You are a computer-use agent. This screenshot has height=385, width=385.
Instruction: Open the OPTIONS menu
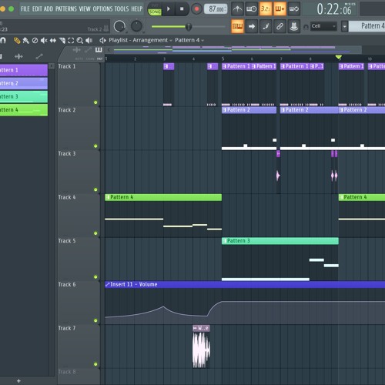click(x=102, y=9)
